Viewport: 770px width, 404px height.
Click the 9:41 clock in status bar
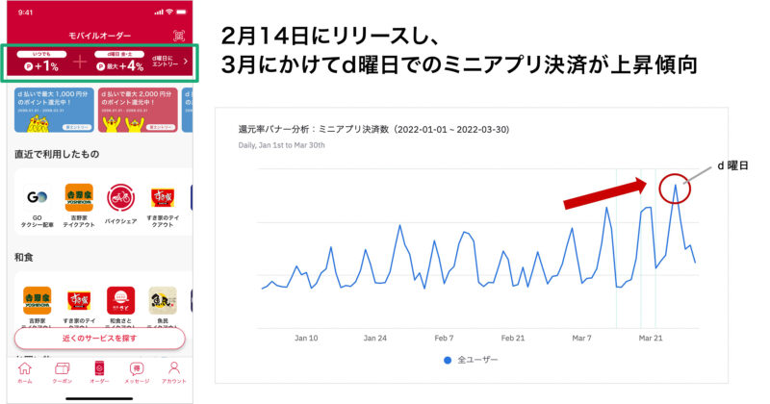point(26,13)
